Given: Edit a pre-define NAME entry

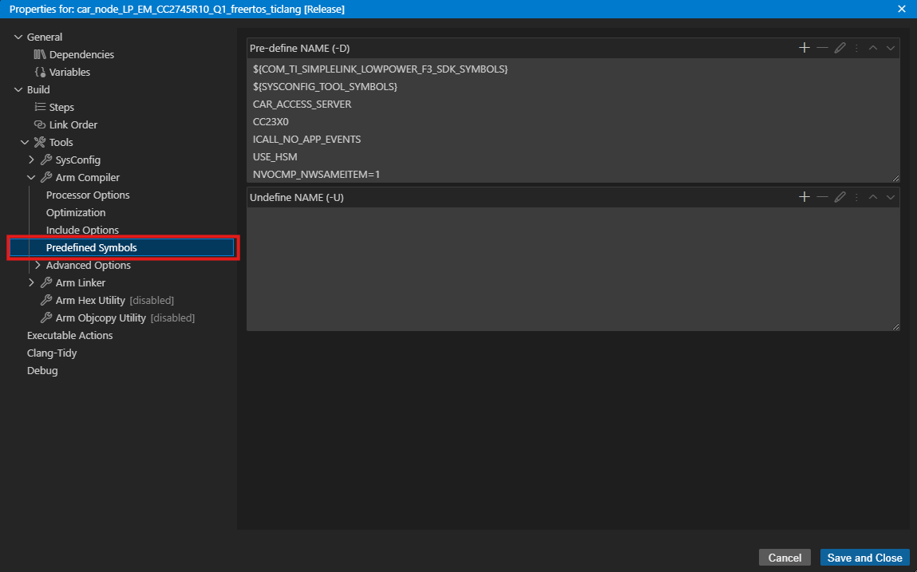Looking at the screenshot, I should [840, 47].
